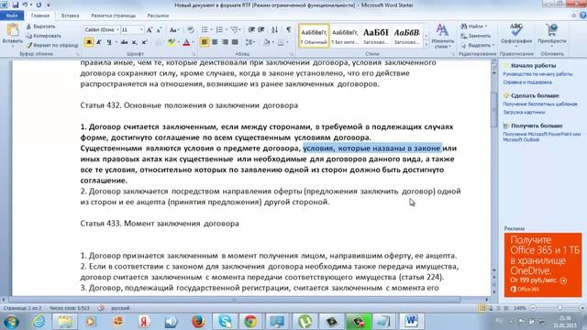
Task: Click the font color red A button
Action: point(186,42)
